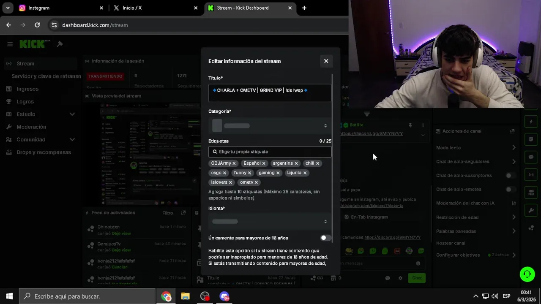Click the note icon in right rail
The image size is (541, 304).
coord(531,139)
